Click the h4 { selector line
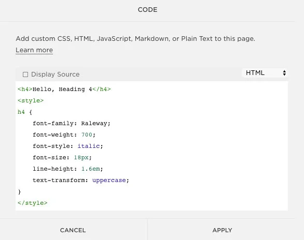 (x=25, y=112)
